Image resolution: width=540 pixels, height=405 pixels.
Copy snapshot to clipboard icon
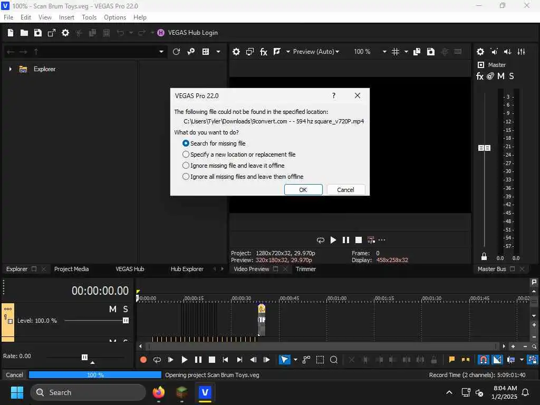[417, 52]
